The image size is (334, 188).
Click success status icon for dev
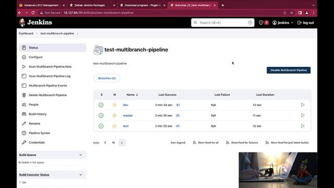click(101, 105)
